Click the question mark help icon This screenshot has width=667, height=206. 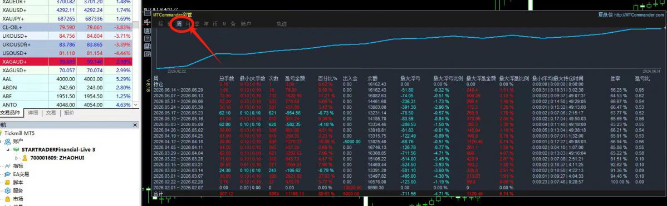[x=147, y=38]
